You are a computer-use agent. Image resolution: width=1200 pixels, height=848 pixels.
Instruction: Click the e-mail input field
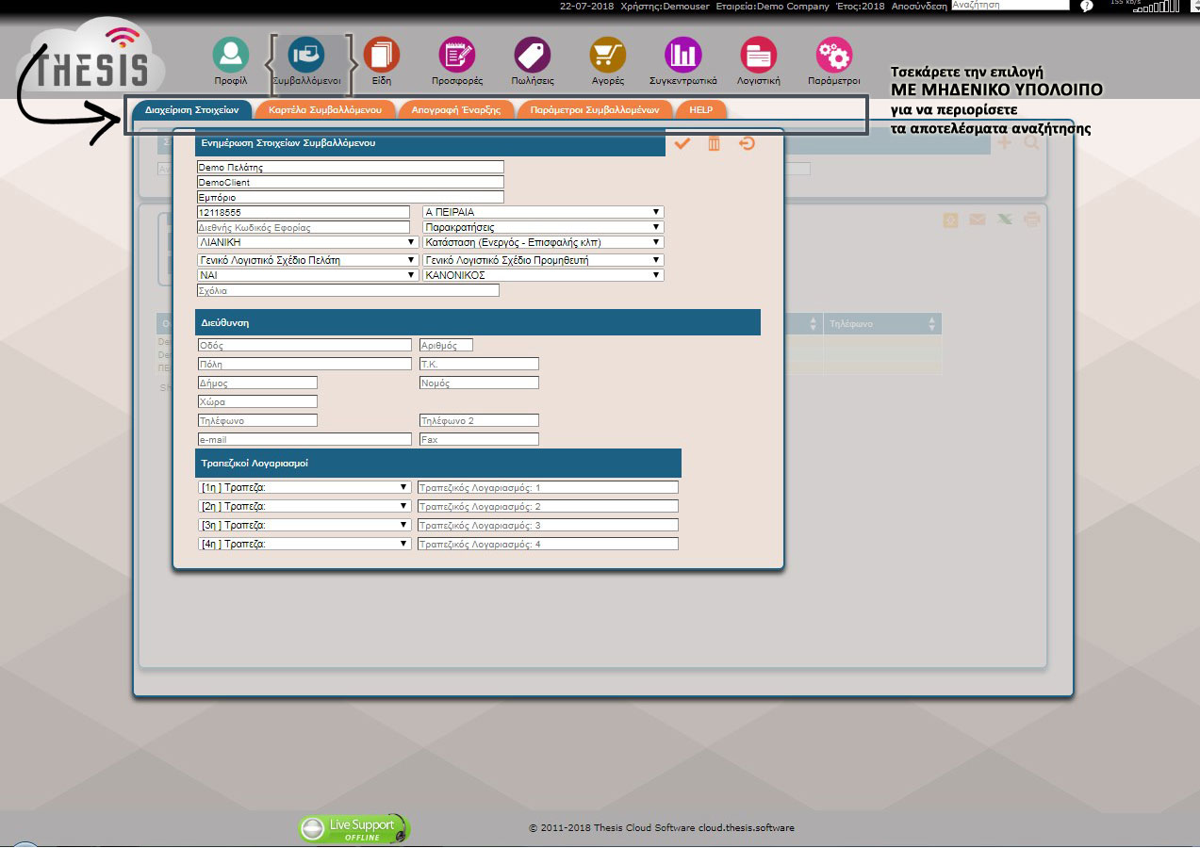tap(304, 439)
